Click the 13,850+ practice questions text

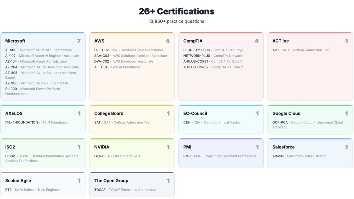(176, 21)
